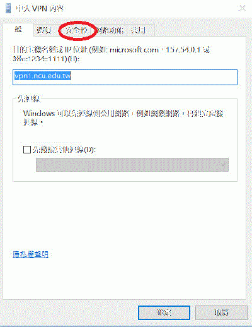The image size is (252, 327).
Task: Click the 先撥接其他連線(D) checkbox label text
Action: tap(64, 150)
